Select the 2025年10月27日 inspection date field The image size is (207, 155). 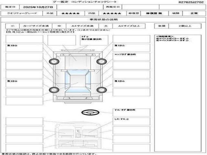pyautogui.click(x=38, y=7)
